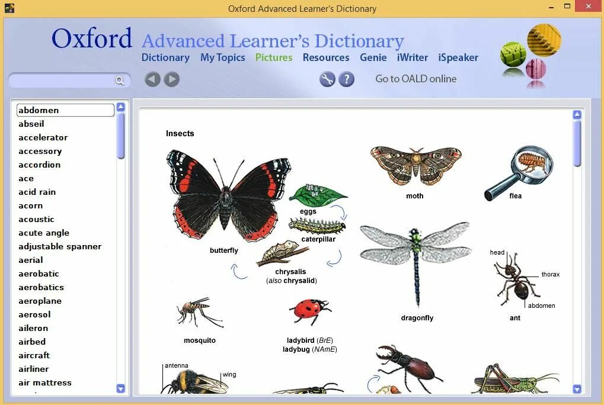
Task: Select 'adjustable spanner' in the word list
Action: coord(60,246)
